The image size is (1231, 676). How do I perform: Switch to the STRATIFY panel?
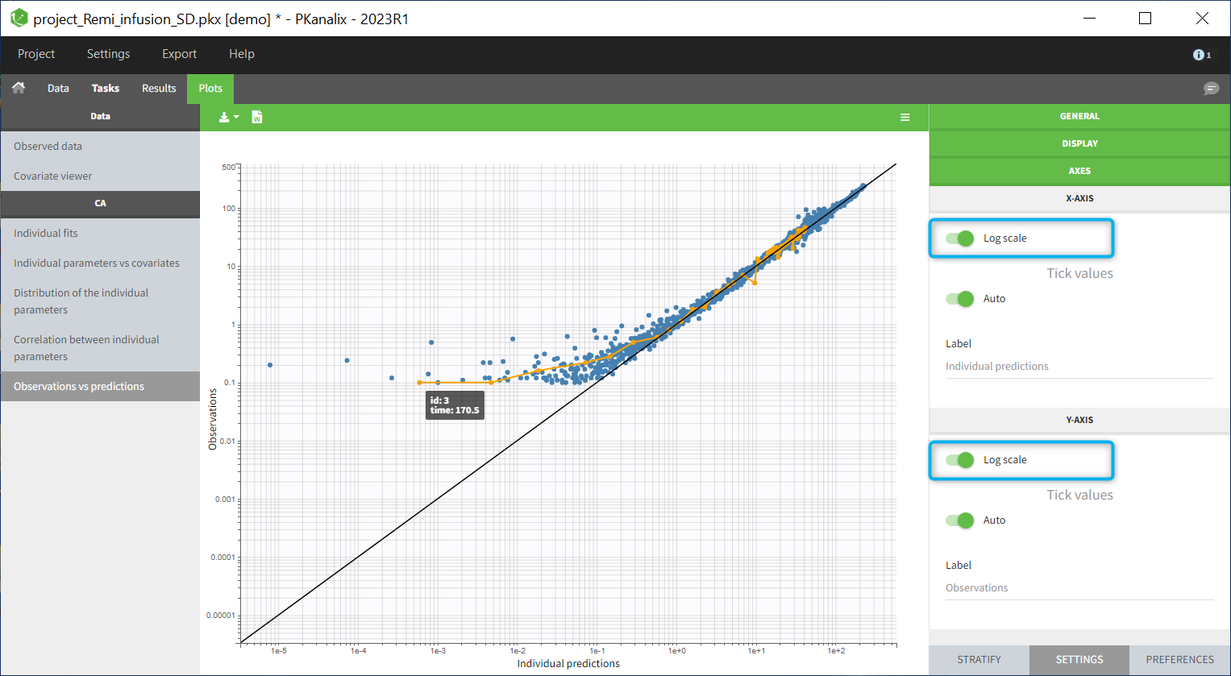click(x=979, y=659)
